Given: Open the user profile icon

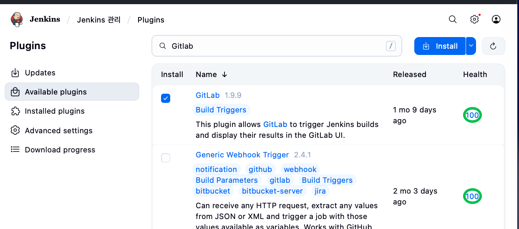Looking at the screenshot, I should (496, 20).
